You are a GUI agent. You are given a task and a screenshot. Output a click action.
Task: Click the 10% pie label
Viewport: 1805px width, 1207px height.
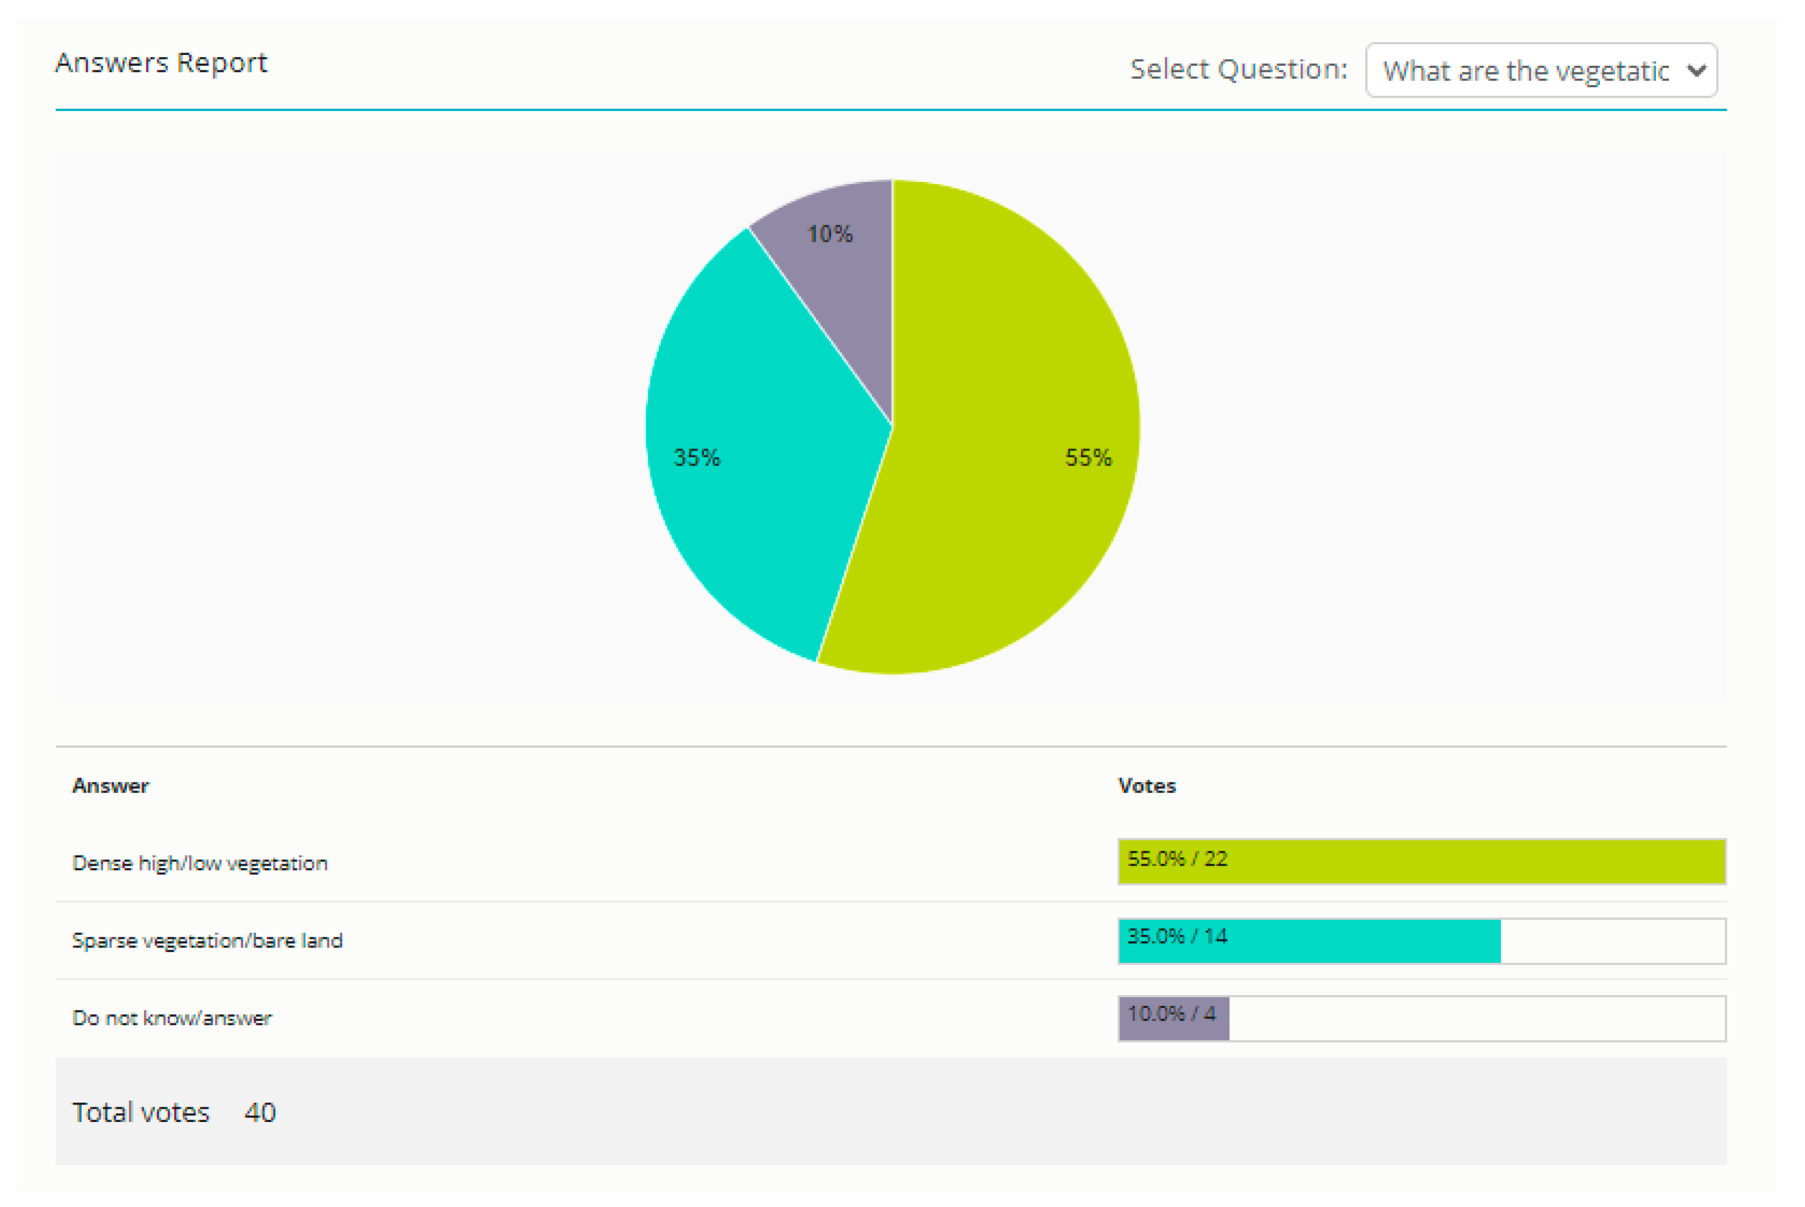point(829,234)
